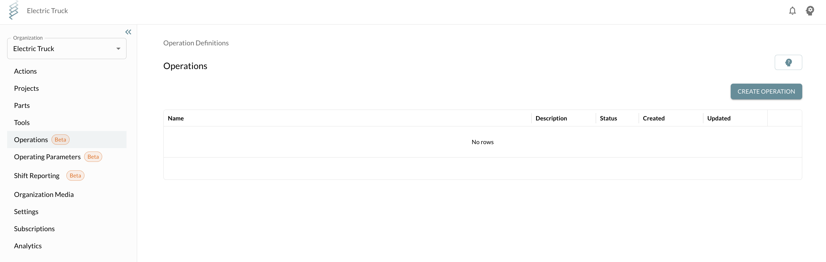Expand the Organization dropdown
Screen dimensions: 826x262
67,49
